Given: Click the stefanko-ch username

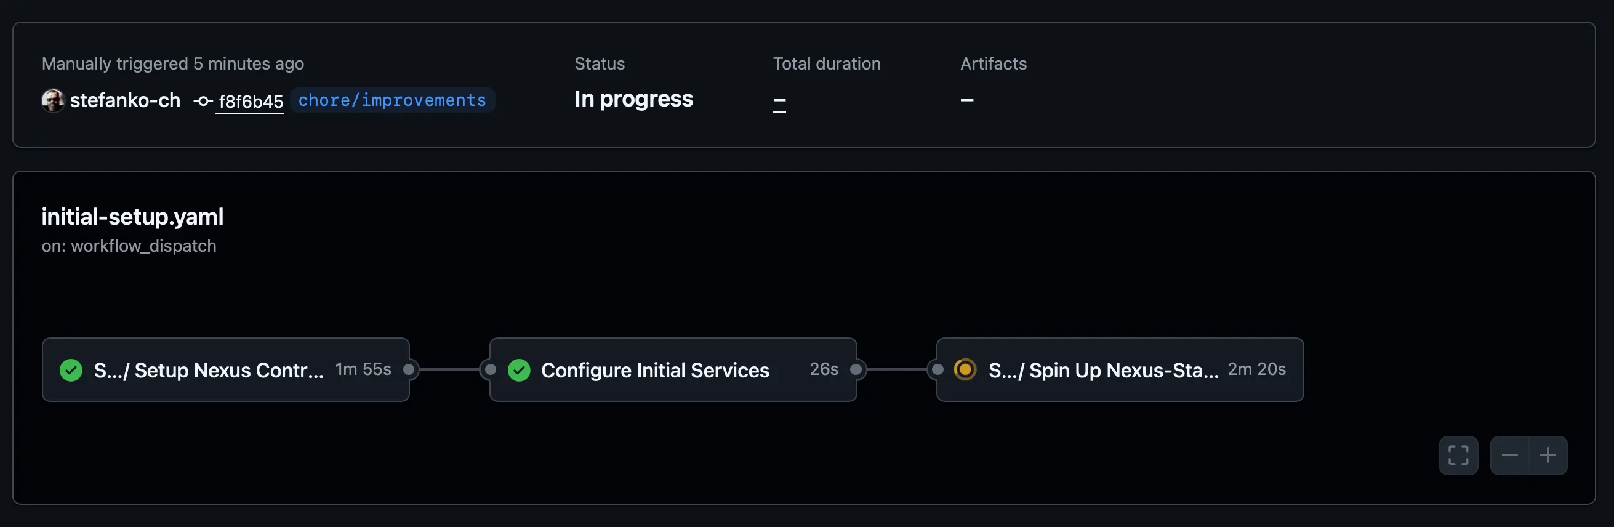Looking at the screenshot, I should pos(126,100).
